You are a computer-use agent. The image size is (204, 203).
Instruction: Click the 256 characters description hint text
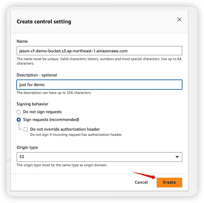point(54,93)
